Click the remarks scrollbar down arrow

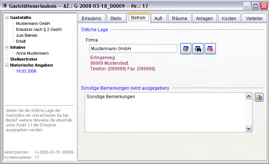point(249,128)
